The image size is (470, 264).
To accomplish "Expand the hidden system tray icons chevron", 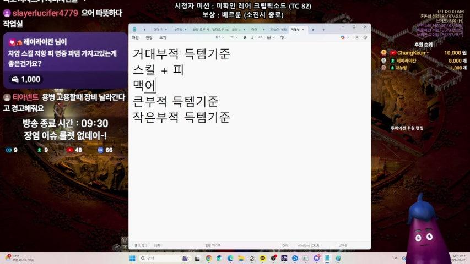I will click(396, 258).
